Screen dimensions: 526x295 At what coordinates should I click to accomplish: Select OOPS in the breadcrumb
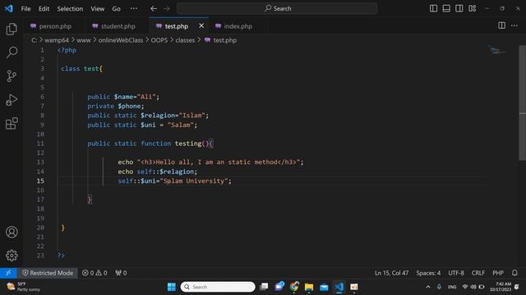coord(159,40)
